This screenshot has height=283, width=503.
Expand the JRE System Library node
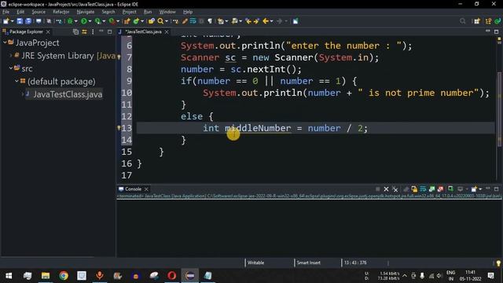pos(10,56)
